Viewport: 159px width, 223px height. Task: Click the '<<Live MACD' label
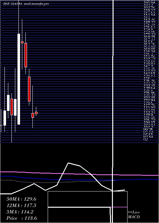134,215
